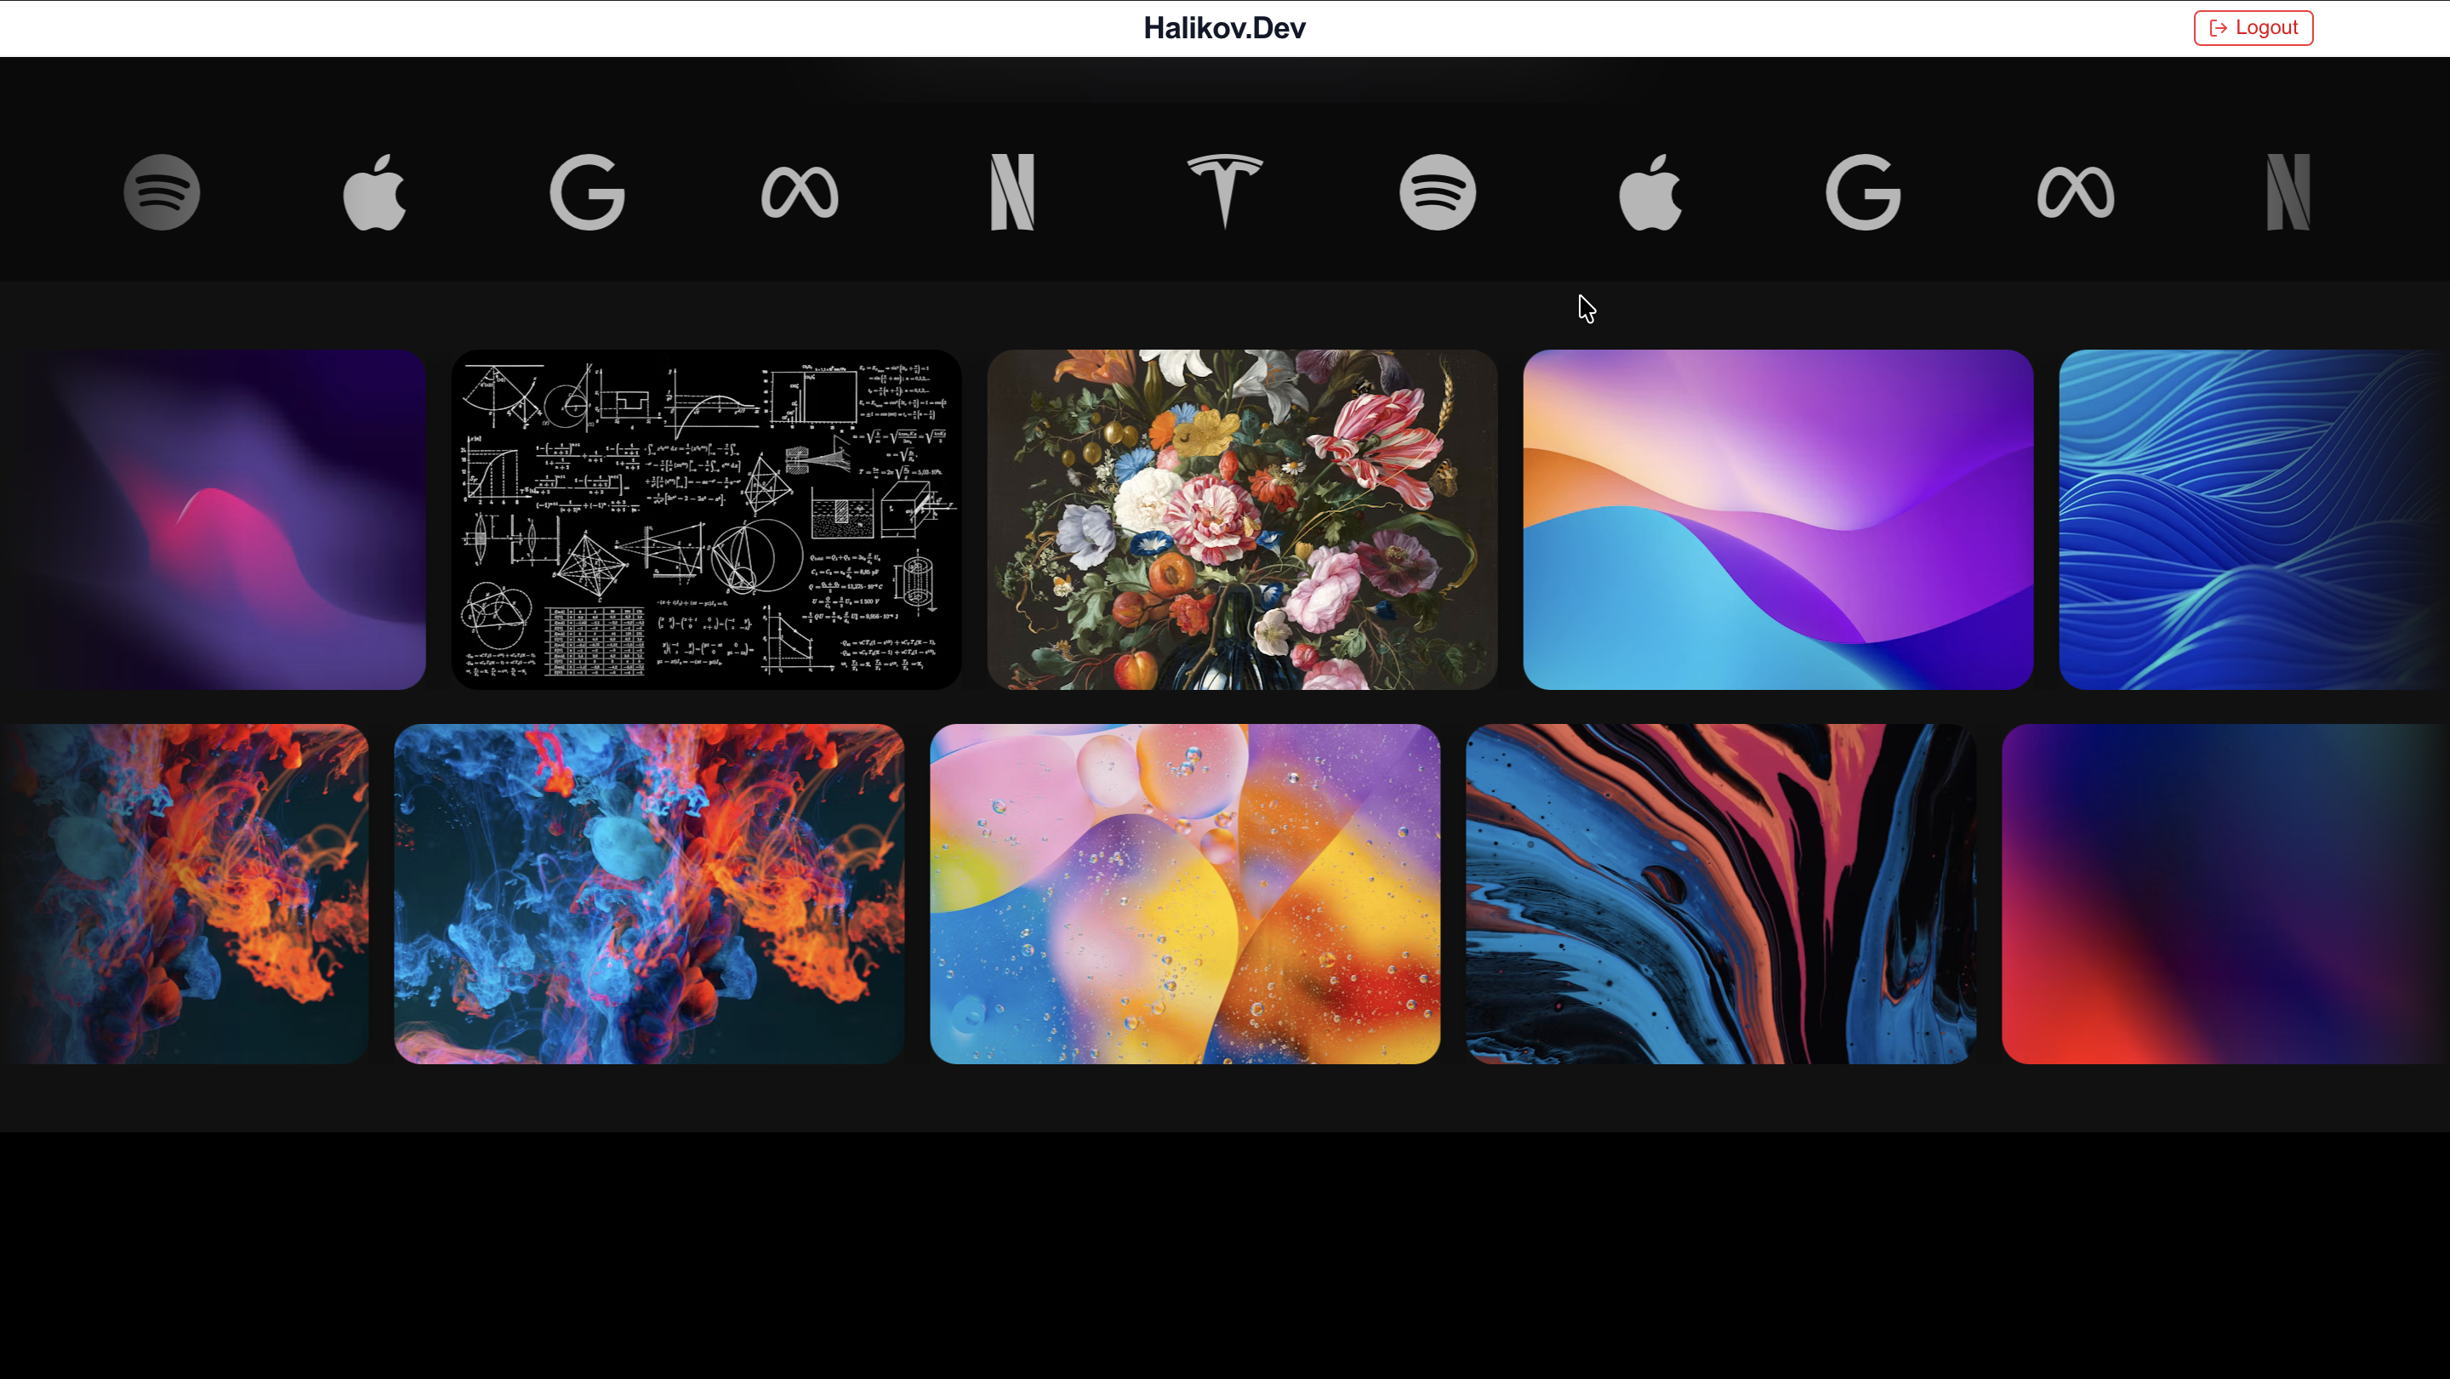Click the leftmost Meta infinity logo
Viewport: 2450px width, 1379px height.
tap(800, 192)
